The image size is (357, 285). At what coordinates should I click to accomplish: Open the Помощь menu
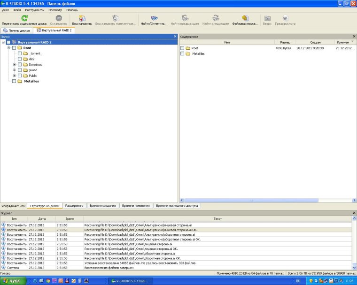click(72, 10)
